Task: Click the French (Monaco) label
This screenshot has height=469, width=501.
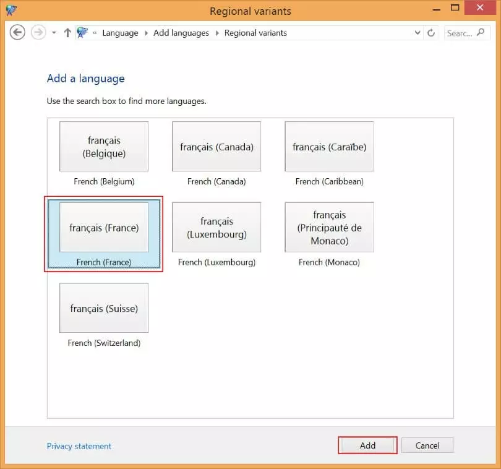Action: [x=330, y=262]
